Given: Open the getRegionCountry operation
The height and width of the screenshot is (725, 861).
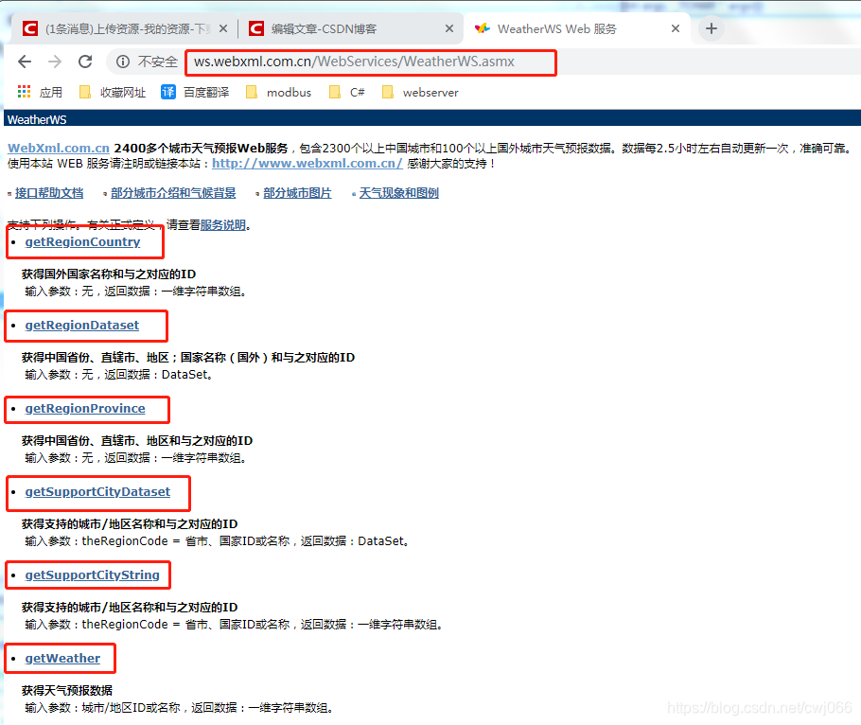Looking at the screenshot, I should 82,242.
